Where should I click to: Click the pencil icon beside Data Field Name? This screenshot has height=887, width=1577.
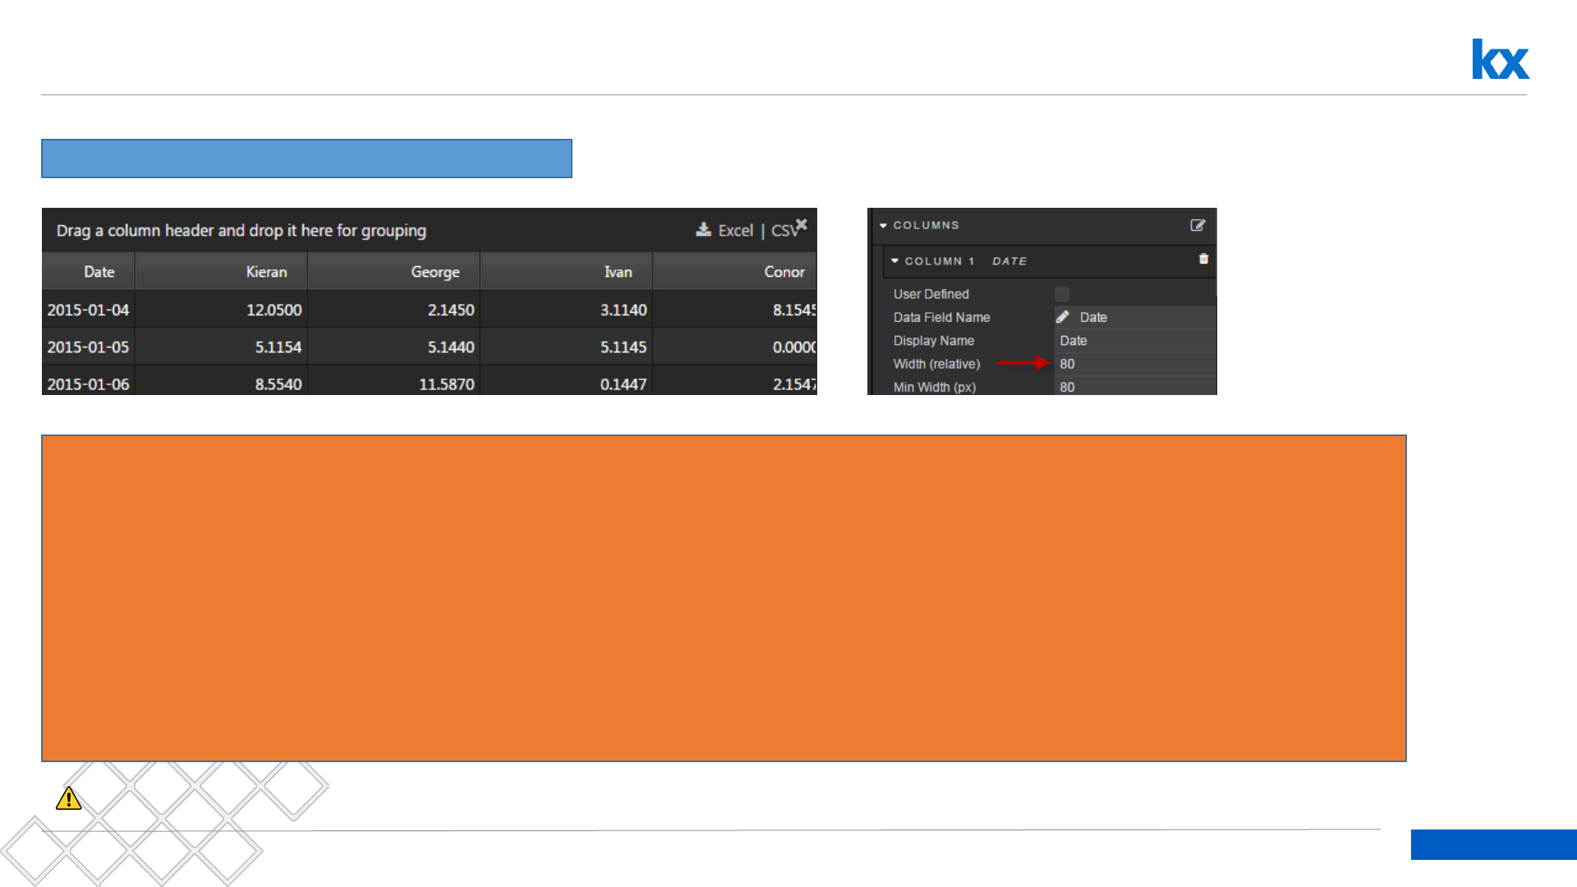pos(1063,317)
